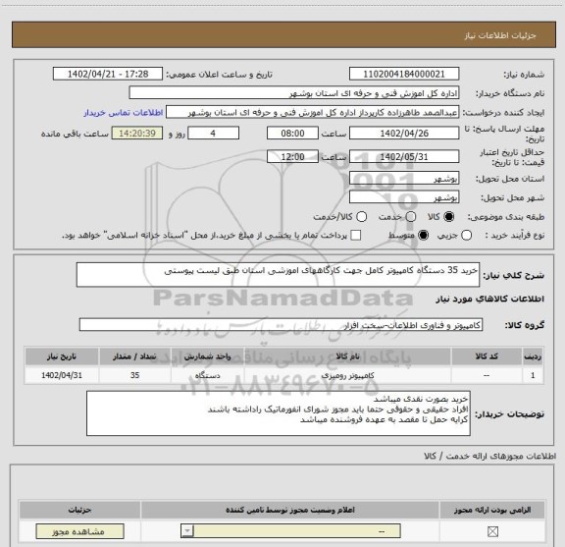The height and width of the screenshot is (547, 565).
Task: Click the general need description text box
Action: point(278,275)
